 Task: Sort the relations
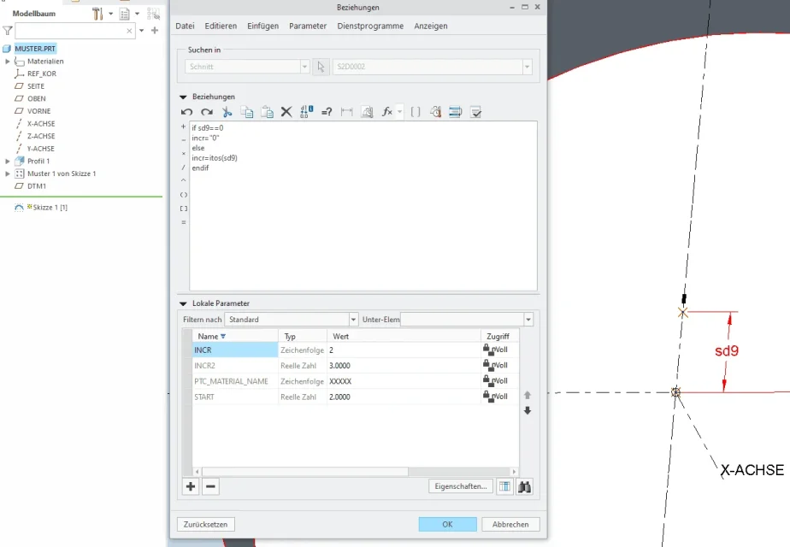456,112
